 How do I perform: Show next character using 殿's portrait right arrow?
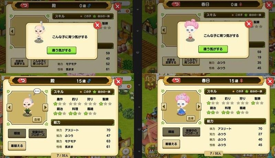pos(45,107)
